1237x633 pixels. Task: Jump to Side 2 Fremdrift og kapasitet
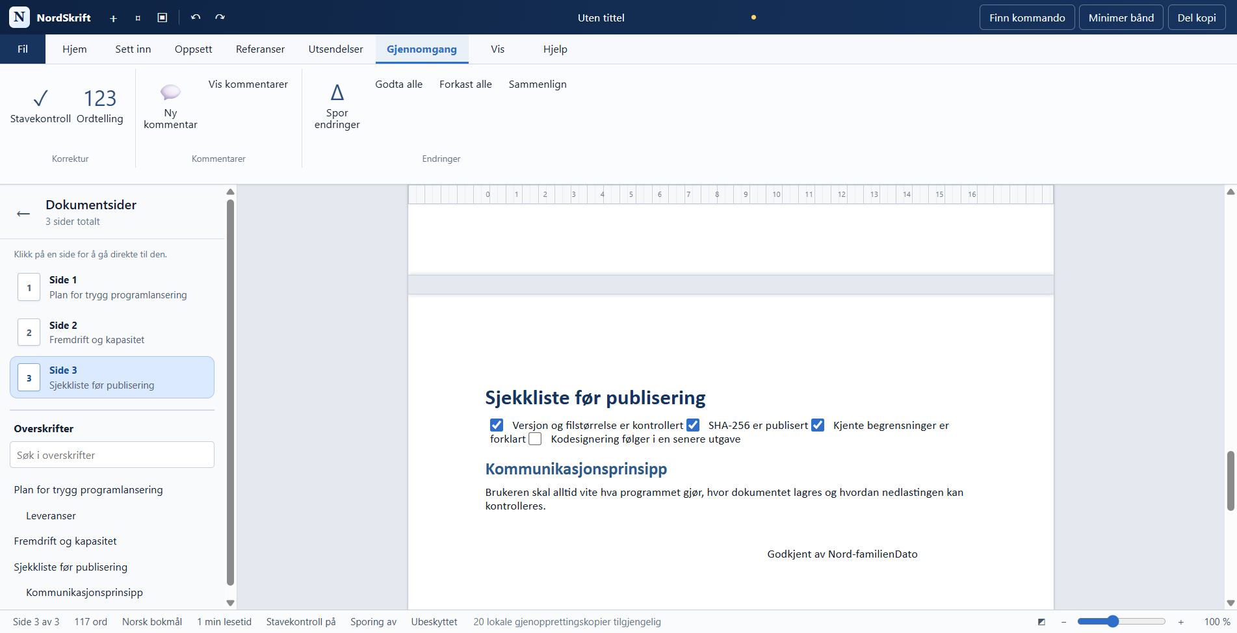pyautogui.click(x=112, y=332)
